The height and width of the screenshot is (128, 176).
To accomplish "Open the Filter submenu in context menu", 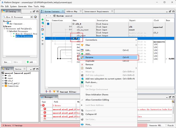I will (109, 45).
